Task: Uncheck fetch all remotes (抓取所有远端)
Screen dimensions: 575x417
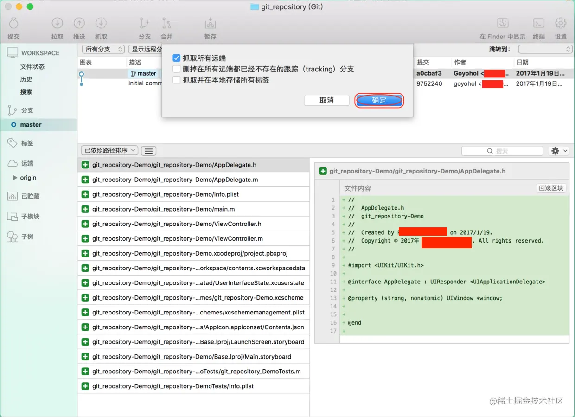Action: click(176, 58)
